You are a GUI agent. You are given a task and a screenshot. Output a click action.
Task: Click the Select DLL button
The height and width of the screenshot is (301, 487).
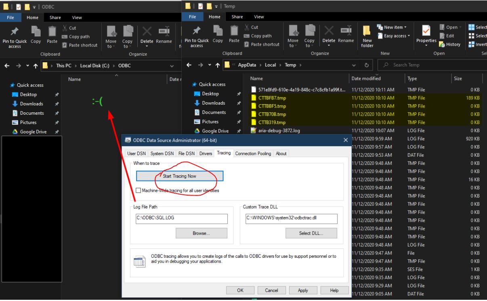coord(311,233)
